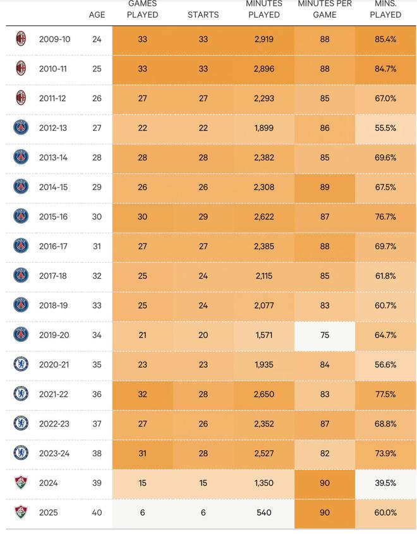Click the PSG logo in the 2015-16 row
Image resolution: width=417 pixels, height=534 pixels.
[21, 216]
